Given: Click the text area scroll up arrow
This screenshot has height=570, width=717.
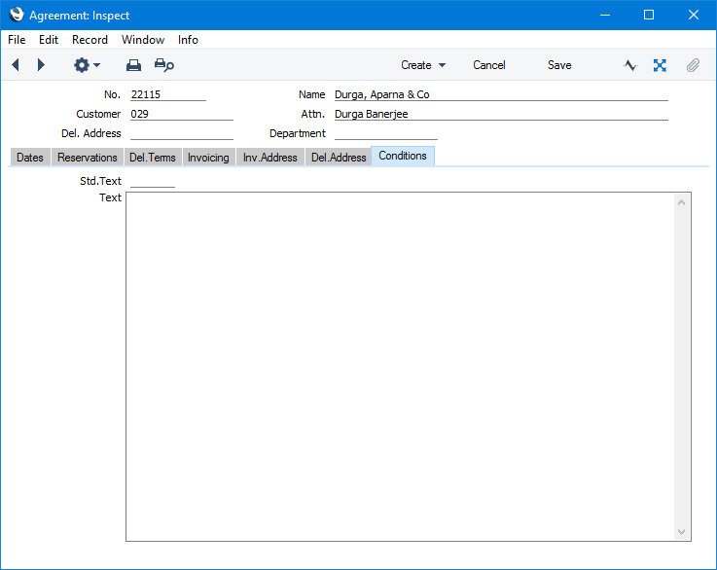Looking at the screenshot, I should coord(681,202).
